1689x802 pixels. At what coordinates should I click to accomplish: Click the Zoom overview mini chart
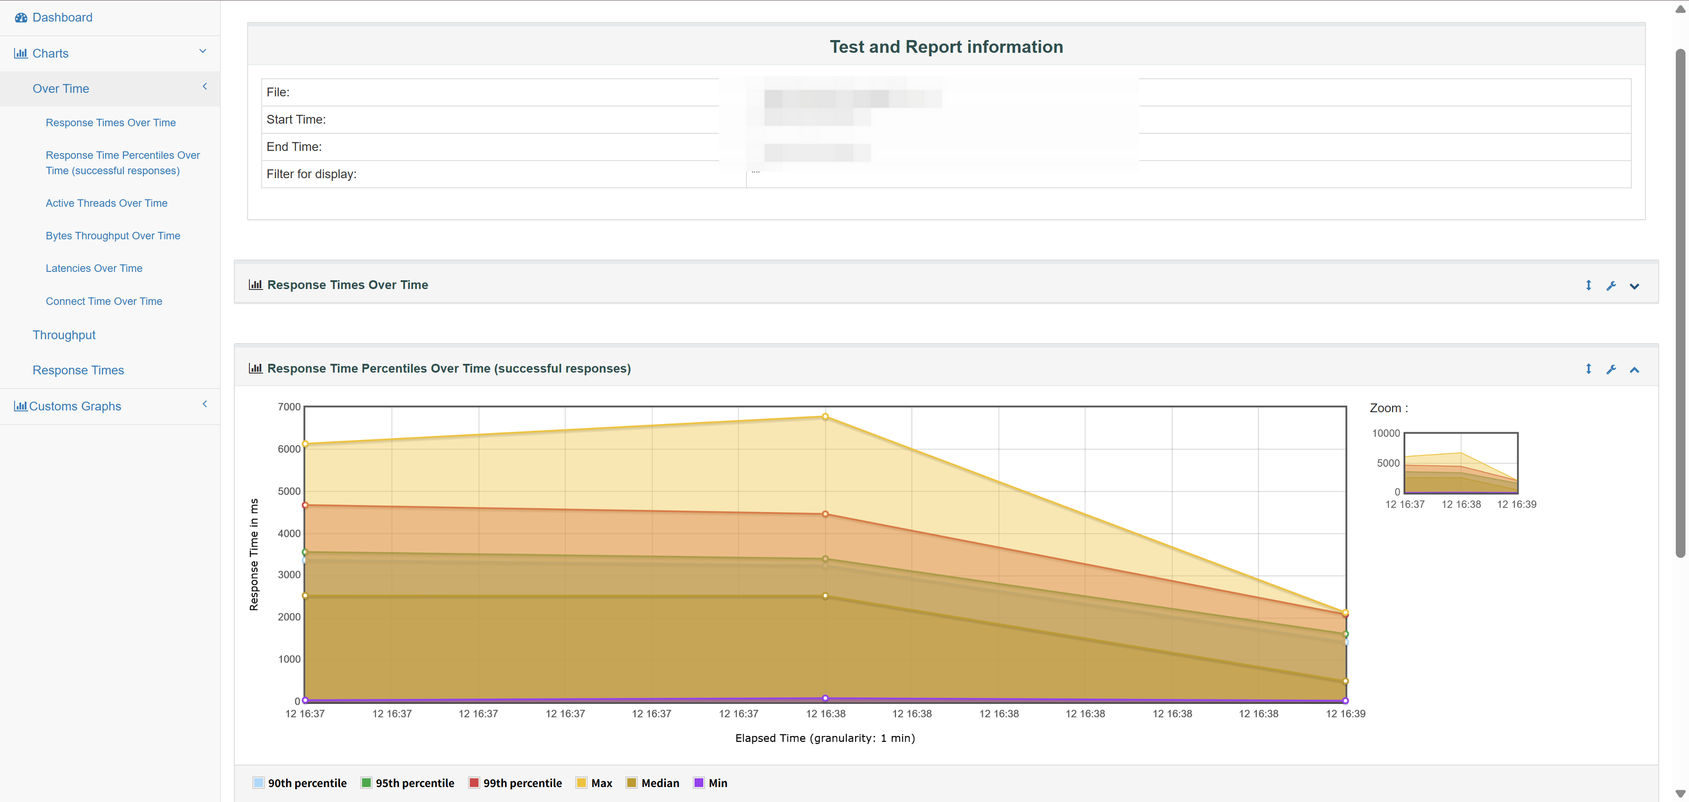1461,463
